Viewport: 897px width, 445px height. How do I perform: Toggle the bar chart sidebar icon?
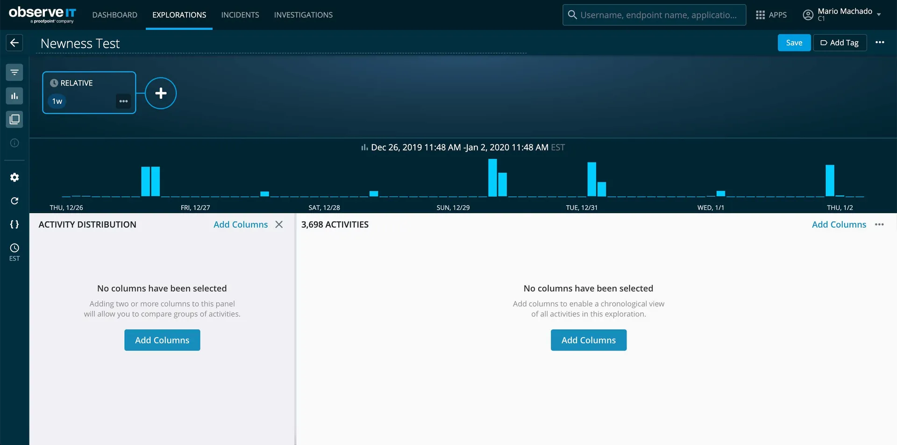pyautogui.click(x=14, y=96)
